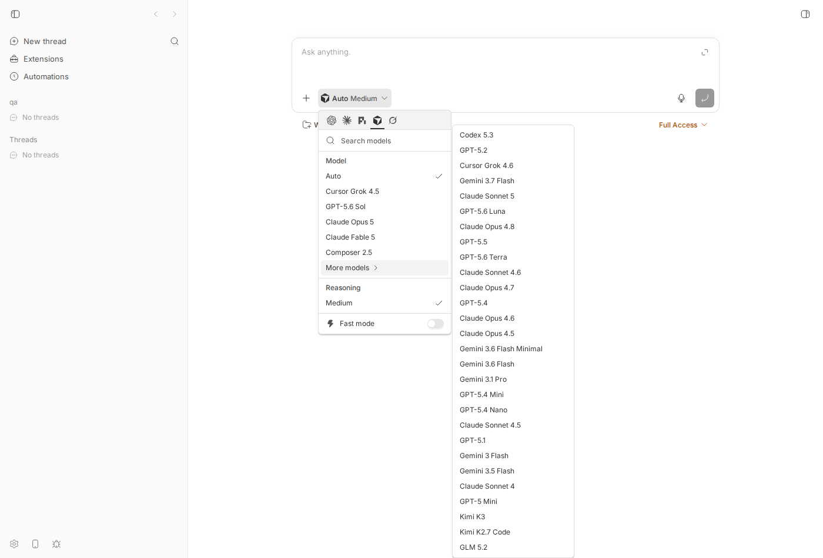Select GPT-5.4 model

[x=513, y=303]
